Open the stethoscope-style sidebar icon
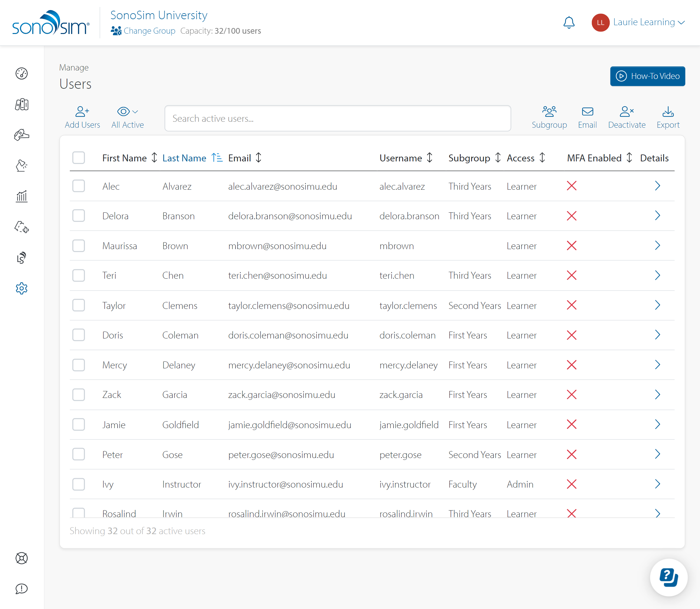Viewport: 700px width, 609px height. (x=21, y=258)
